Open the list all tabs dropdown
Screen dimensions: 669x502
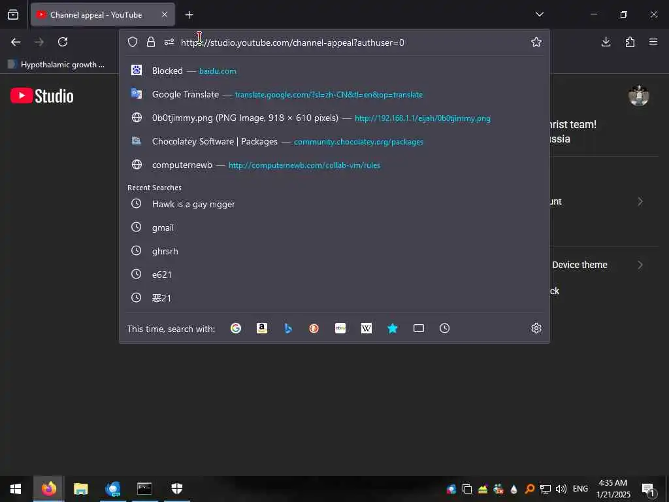[x=539, y=14]
